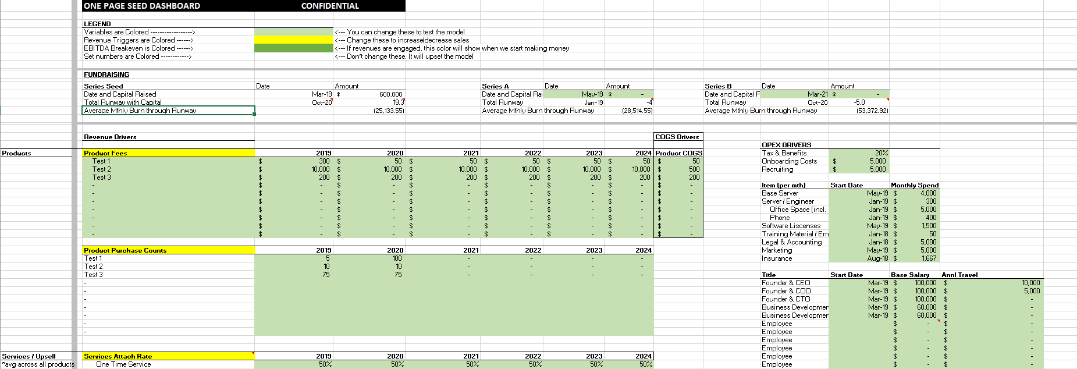
Task: Click the Product COGS column header
Action: [678, 153]
